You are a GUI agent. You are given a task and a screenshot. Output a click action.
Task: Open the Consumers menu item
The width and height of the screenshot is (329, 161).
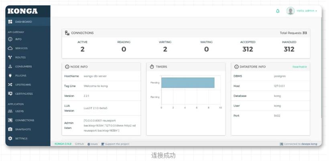28,66
